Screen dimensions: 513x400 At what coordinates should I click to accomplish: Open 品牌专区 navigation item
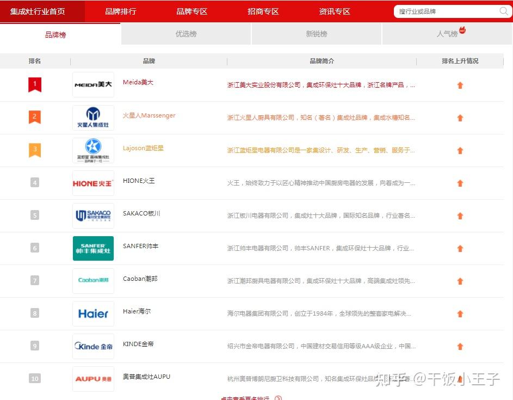191,11
